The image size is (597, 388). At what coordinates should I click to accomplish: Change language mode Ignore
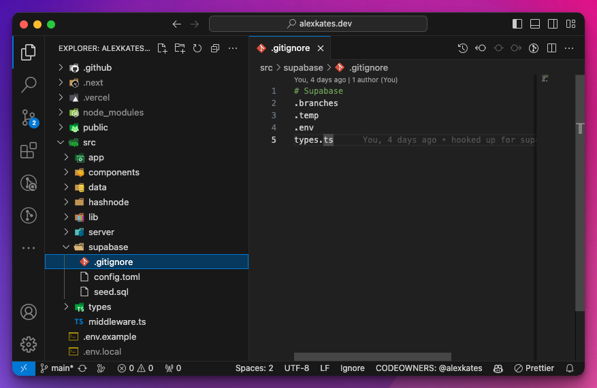tap(352, 368)
